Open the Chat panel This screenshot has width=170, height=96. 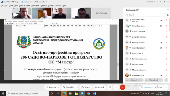[159, 87]
